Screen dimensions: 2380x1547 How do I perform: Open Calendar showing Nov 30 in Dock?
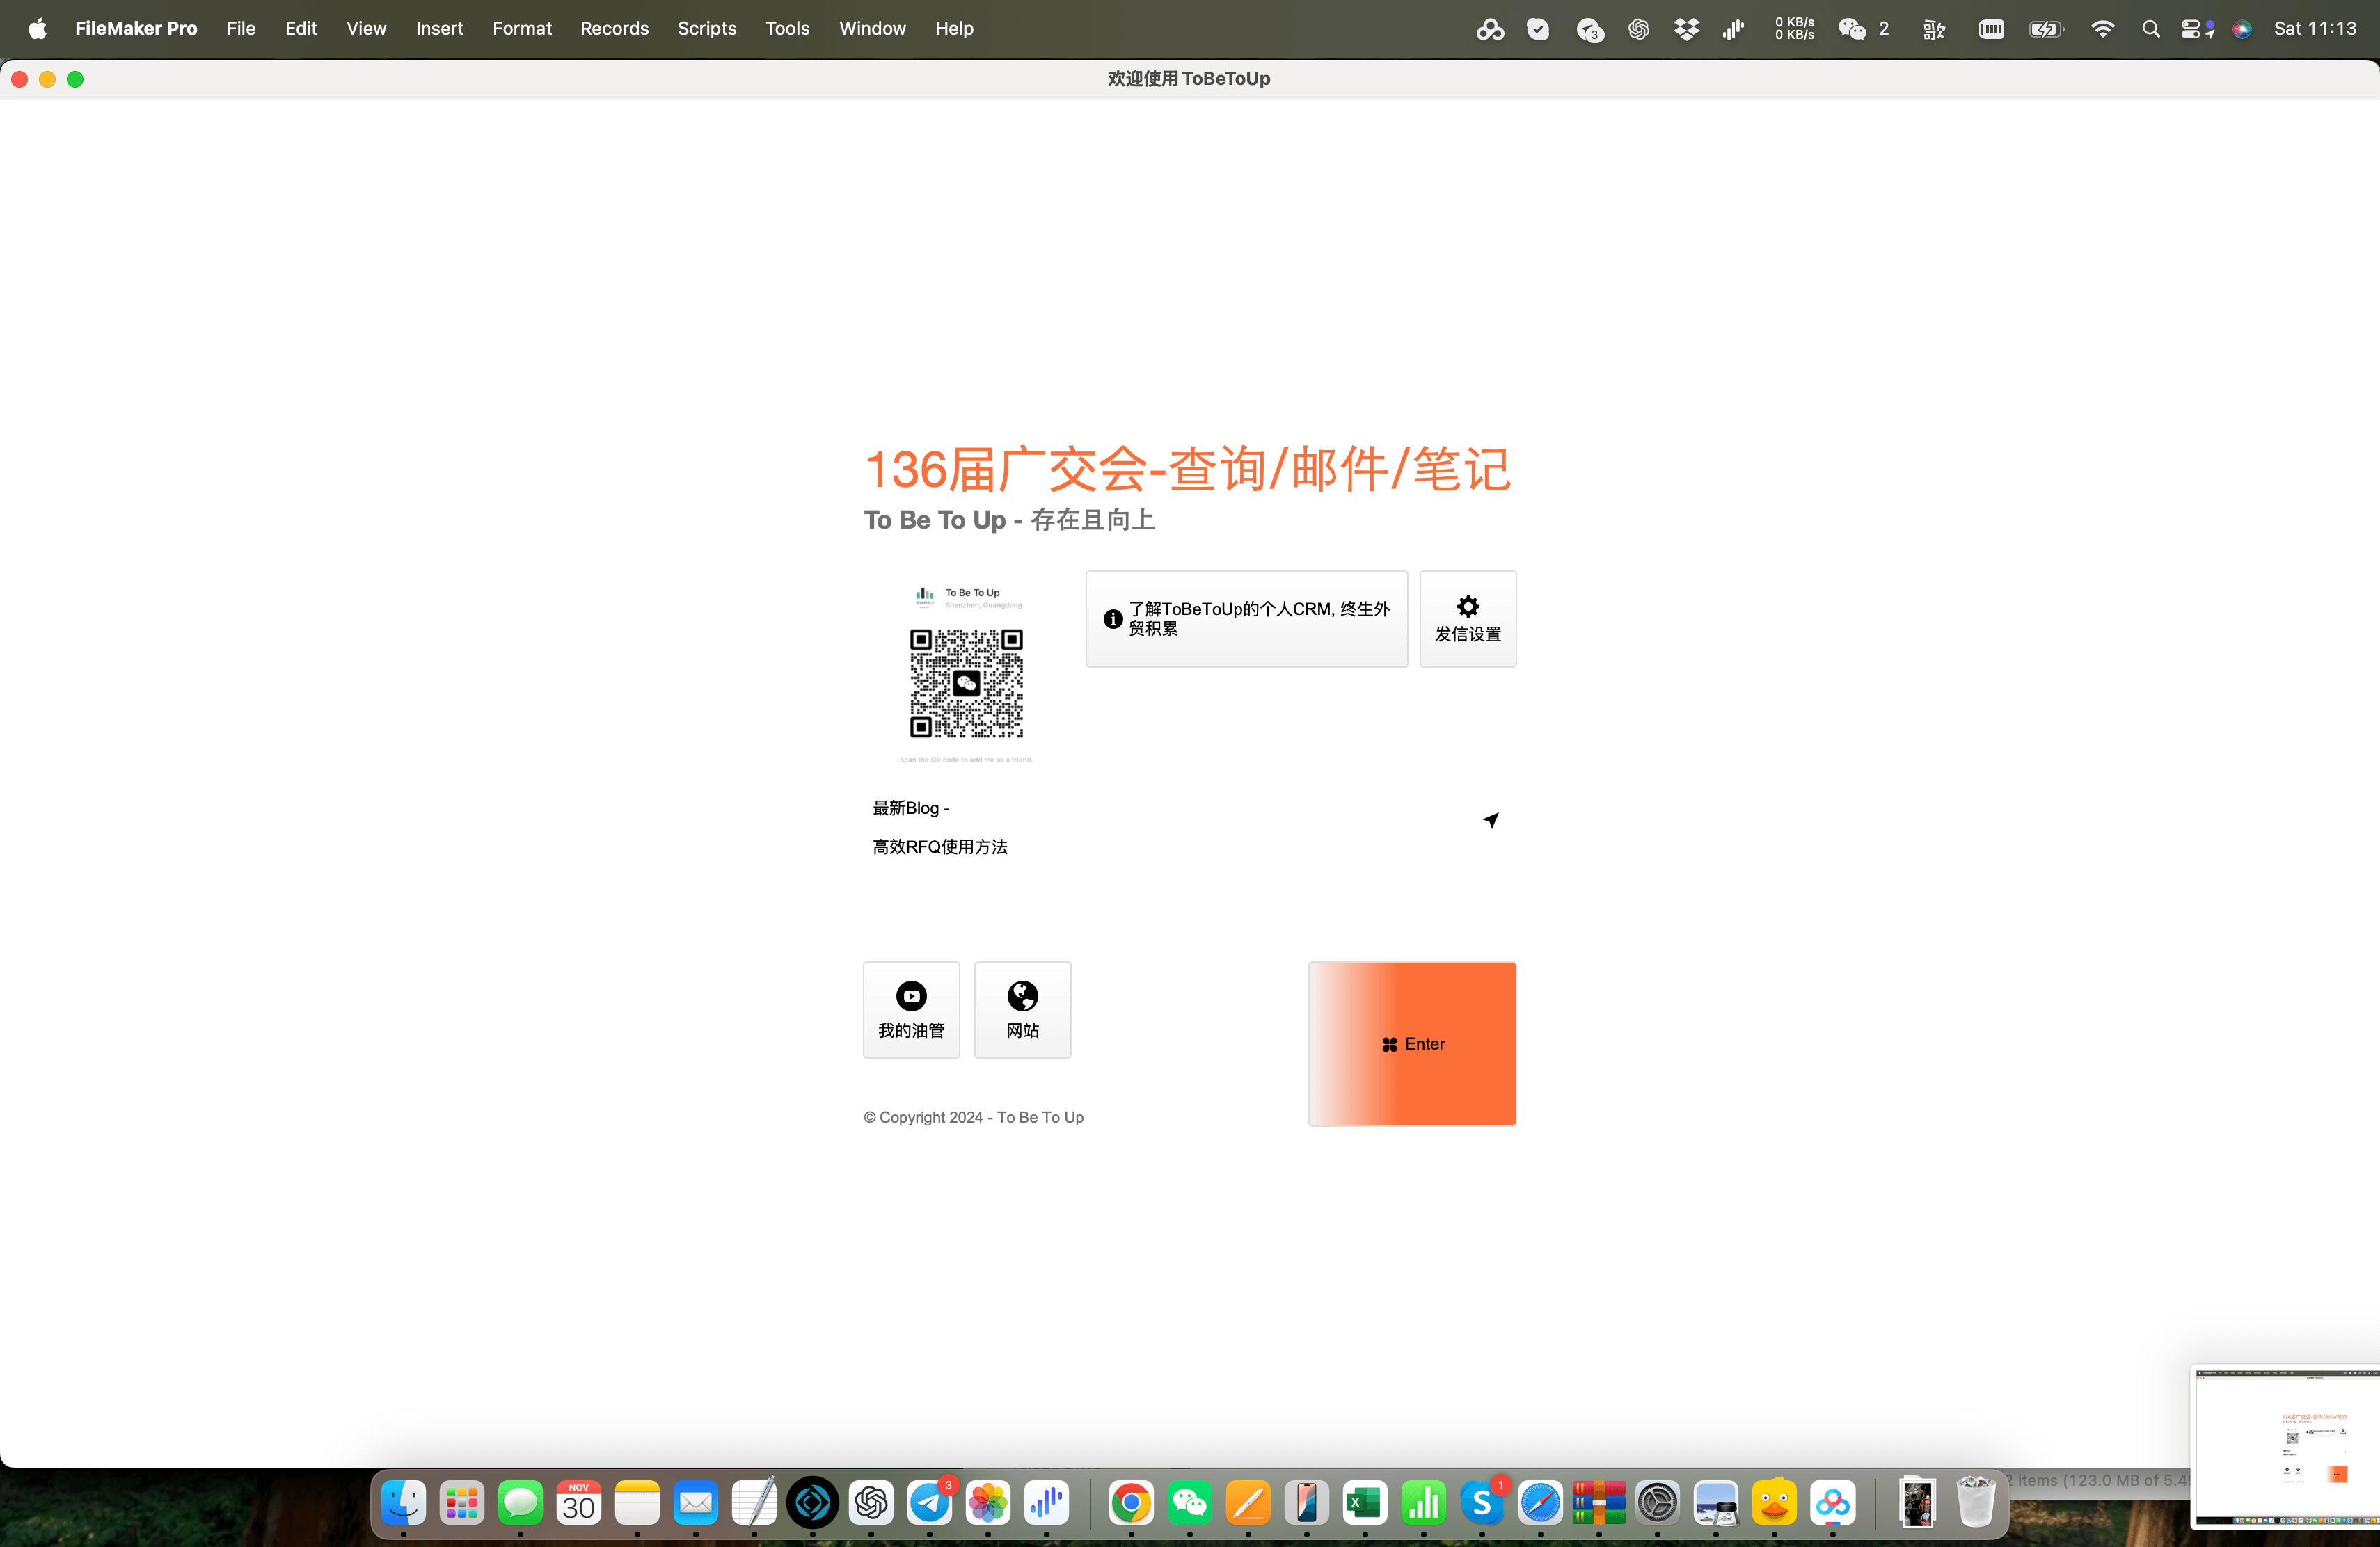(579, 1502)
